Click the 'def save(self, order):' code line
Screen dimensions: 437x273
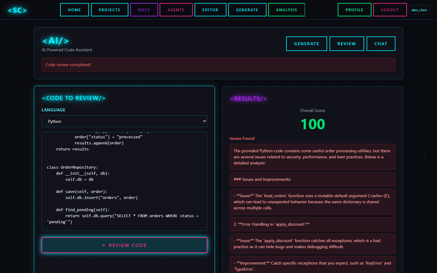point(82,191)
